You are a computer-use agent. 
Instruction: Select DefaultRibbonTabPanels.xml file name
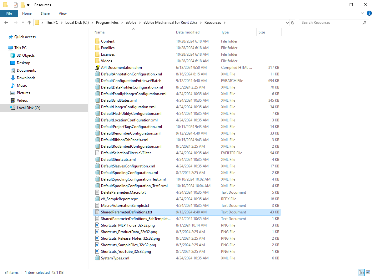tap(124, 140)
